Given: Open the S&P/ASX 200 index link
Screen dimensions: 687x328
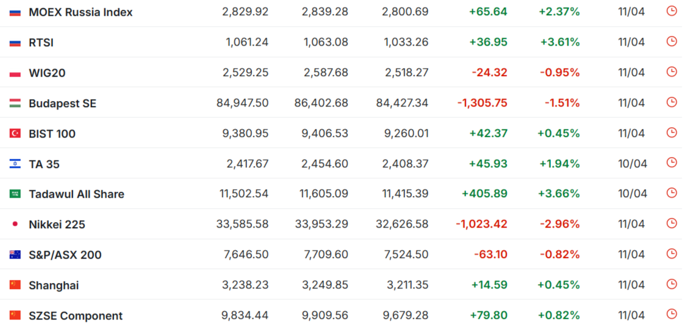Looking at the screenshot, I should click(65, 255).
